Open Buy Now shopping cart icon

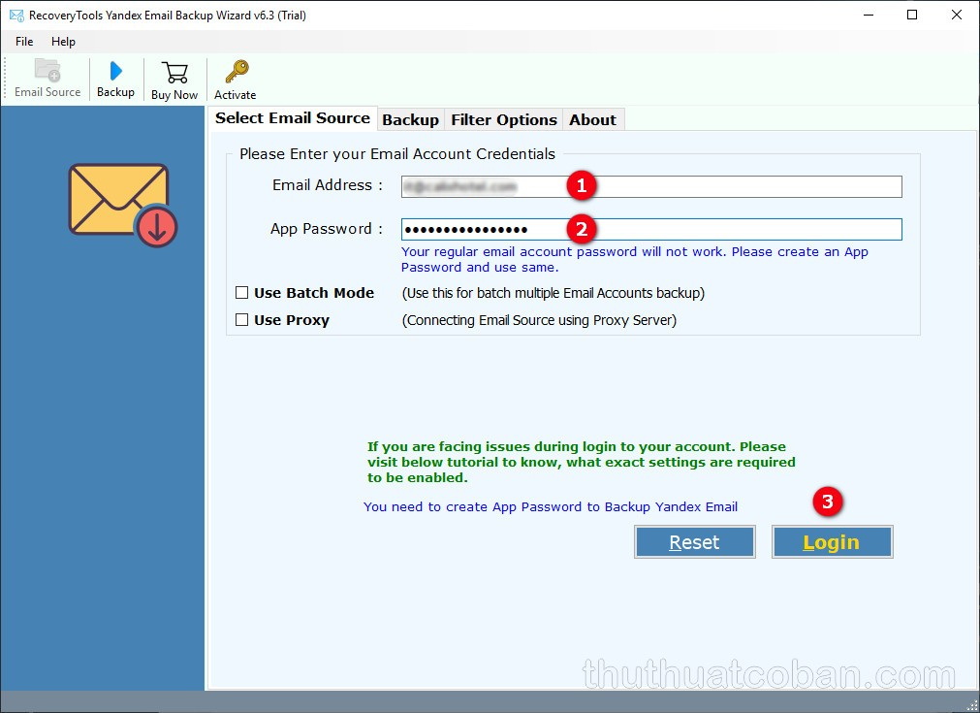click(x=174, y=73)
